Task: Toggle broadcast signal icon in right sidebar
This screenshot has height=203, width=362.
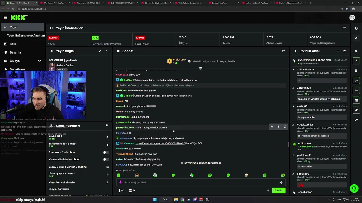Action: point(356,90)
